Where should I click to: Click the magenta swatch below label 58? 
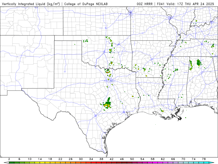(x=155, y=163)
